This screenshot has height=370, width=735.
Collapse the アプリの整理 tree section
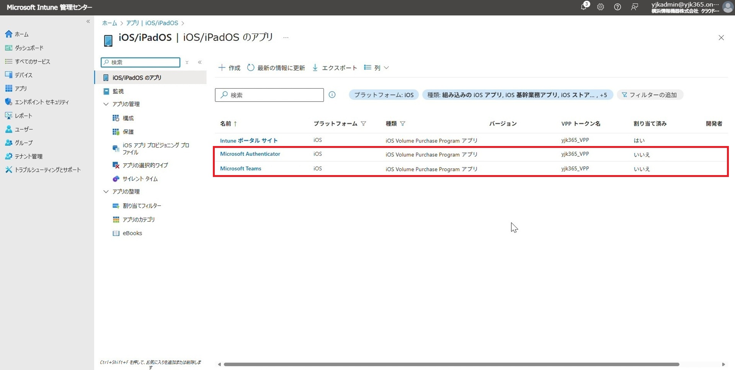106,191
